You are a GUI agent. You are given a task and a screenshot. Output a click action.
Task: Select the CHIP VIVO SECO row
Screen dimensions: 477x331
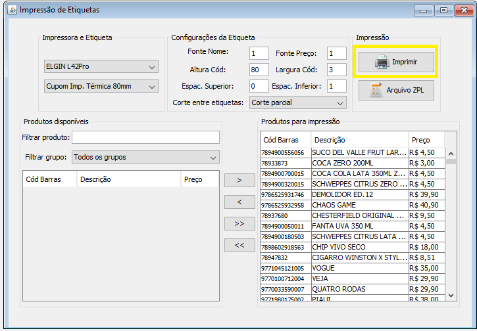353,247
